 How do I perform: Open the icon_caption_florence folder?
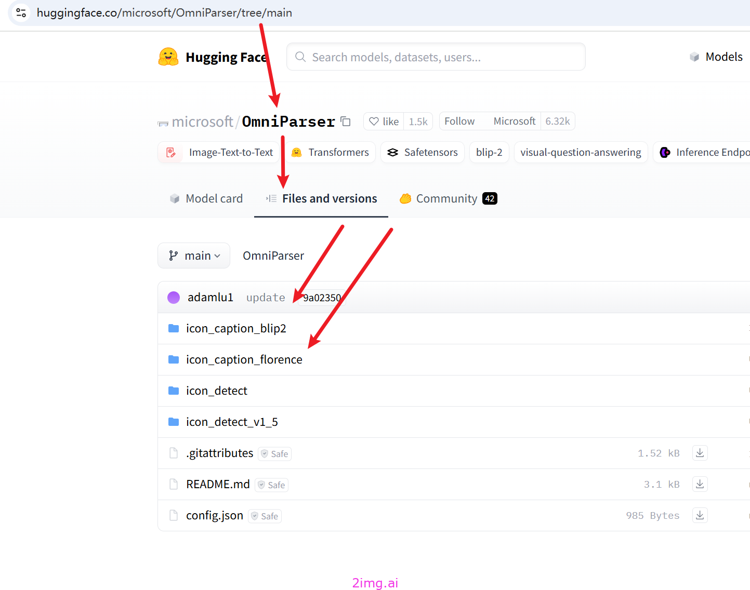pos(244,359)
